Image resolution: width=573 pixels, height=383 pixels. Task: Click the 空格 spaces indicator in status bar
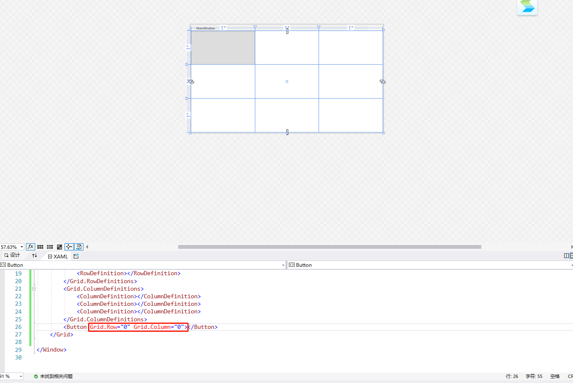click(x=555, y=376)
